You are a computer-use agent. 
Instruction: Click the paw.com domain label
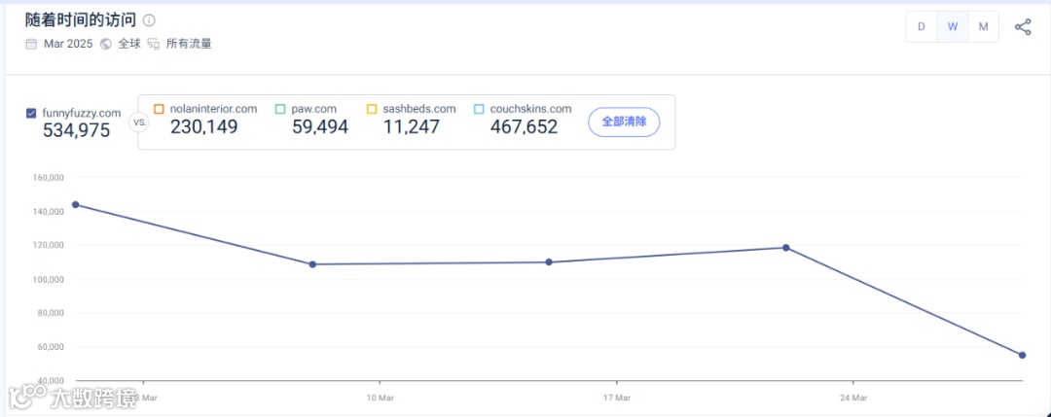[x=313, y=109]
